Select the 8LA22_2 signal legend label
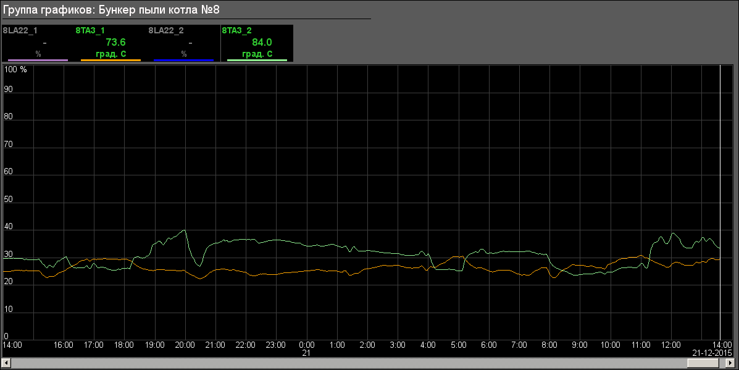 [x=166, y=30]
